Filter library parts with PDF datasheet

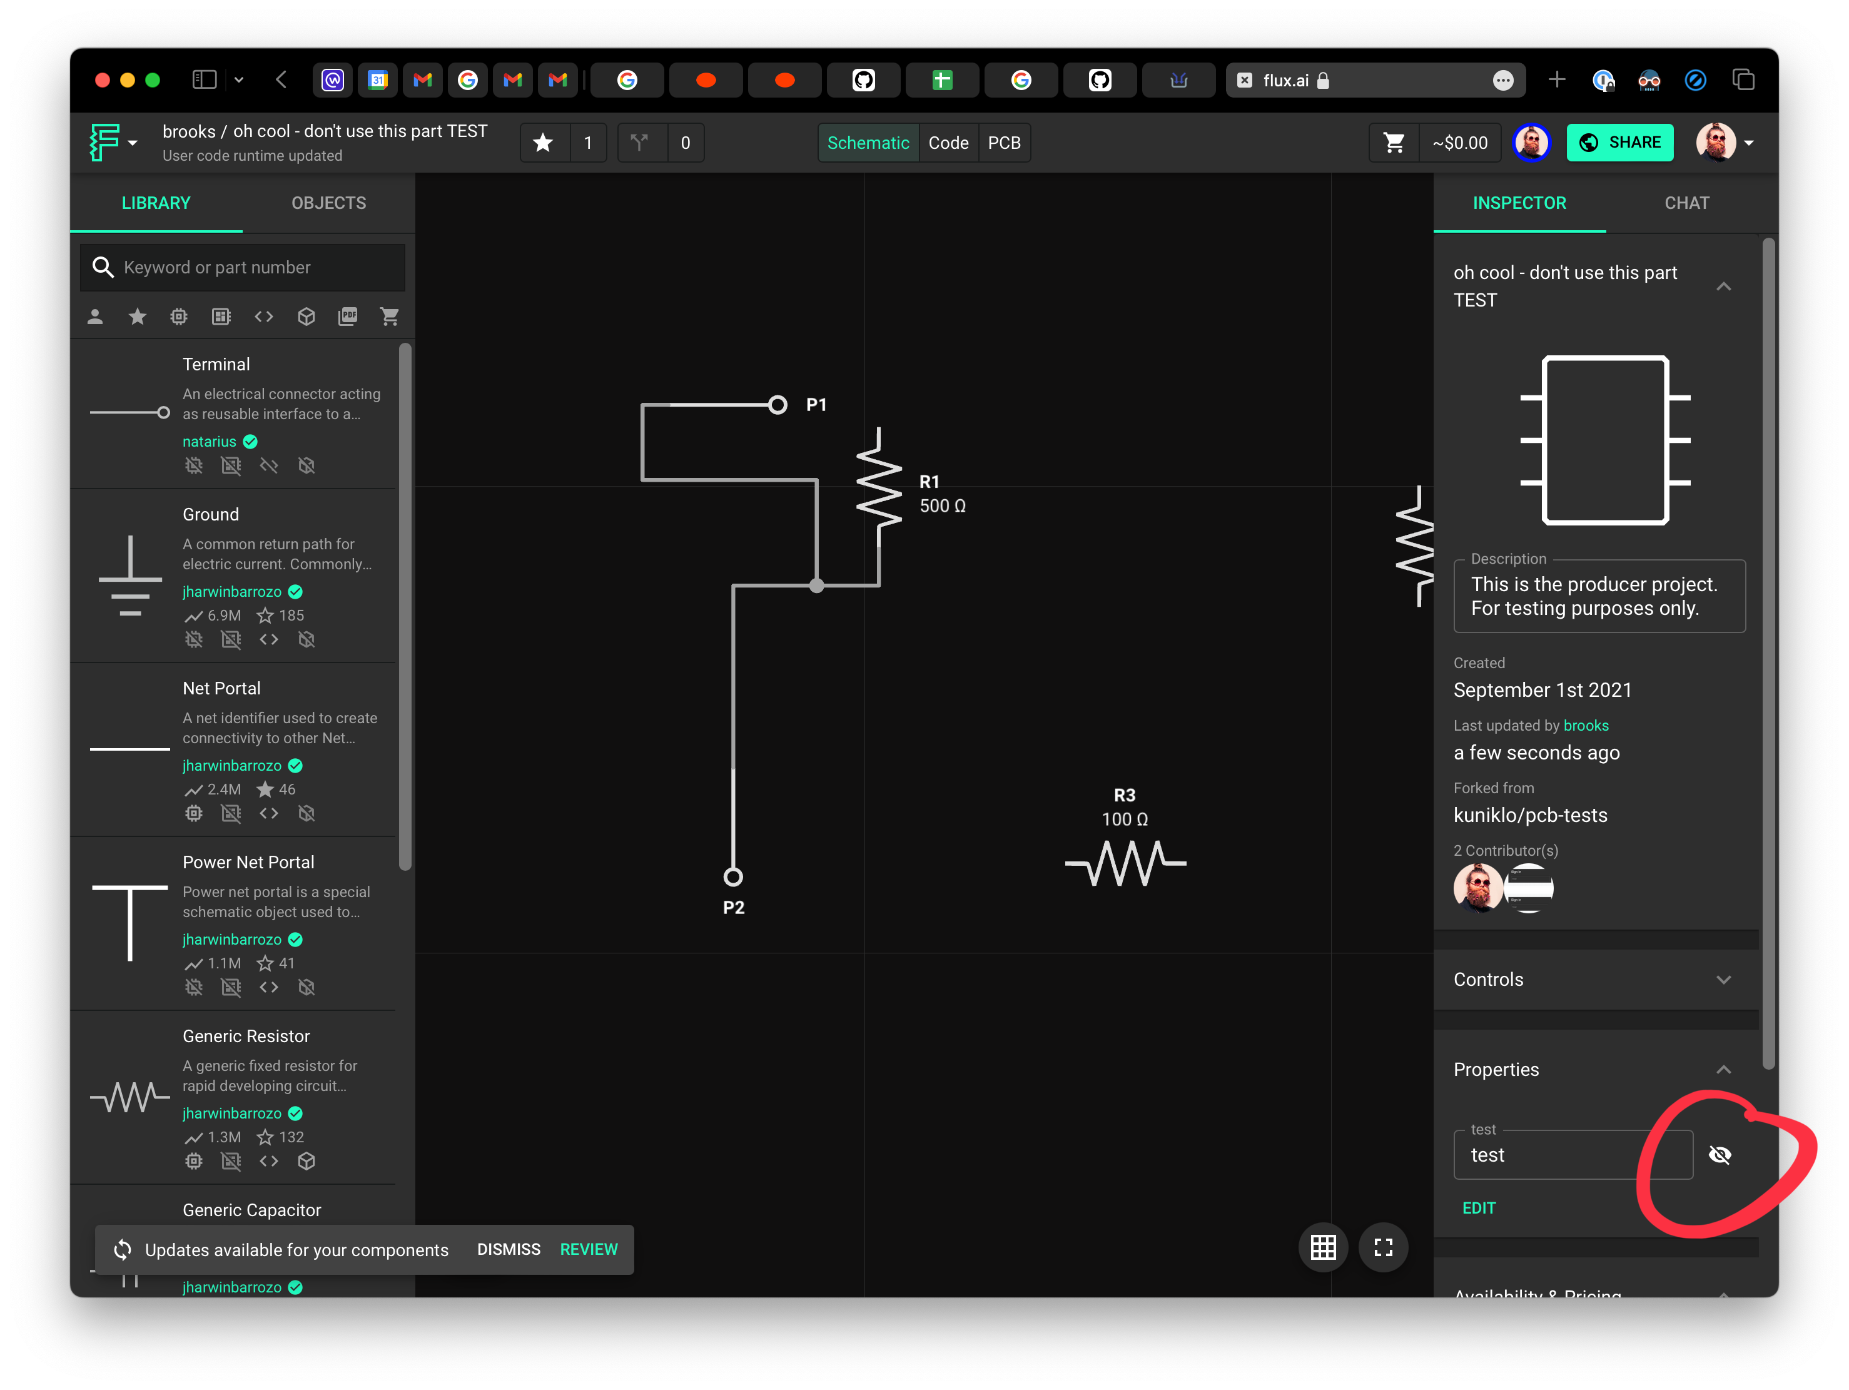point(348,317)
